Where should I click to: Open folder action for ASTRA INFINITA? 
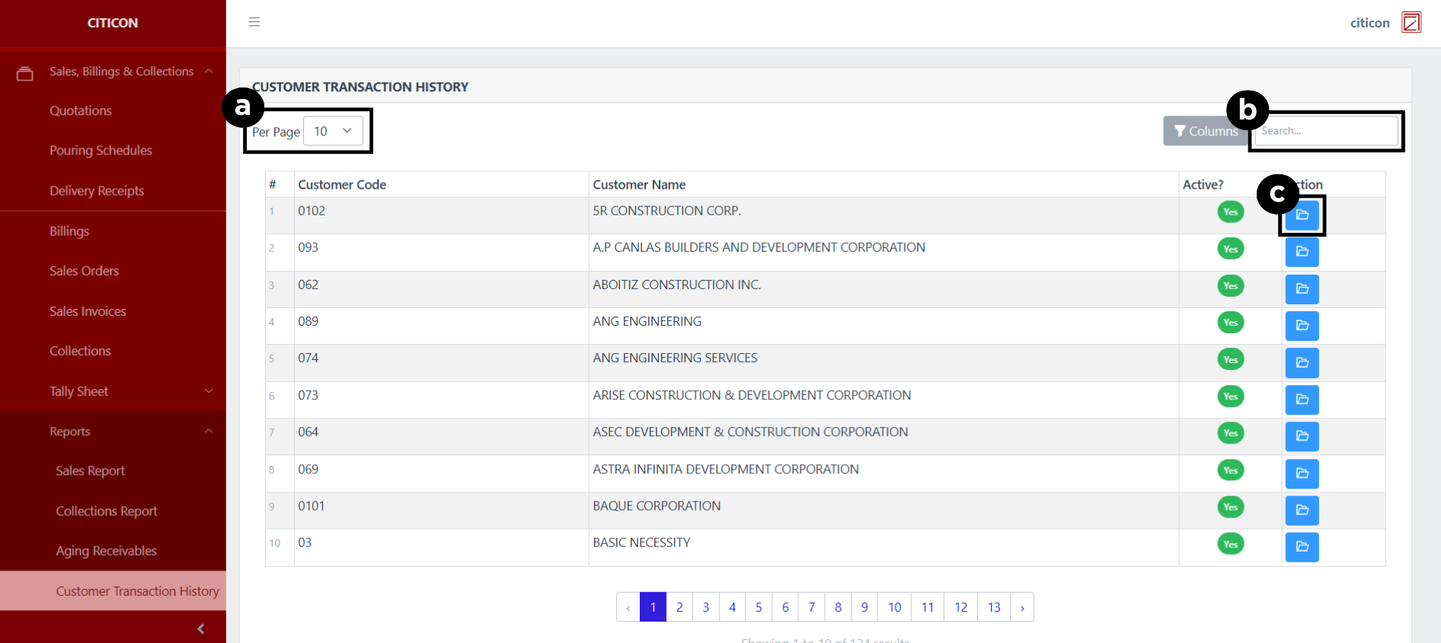tap(1302, 473)
